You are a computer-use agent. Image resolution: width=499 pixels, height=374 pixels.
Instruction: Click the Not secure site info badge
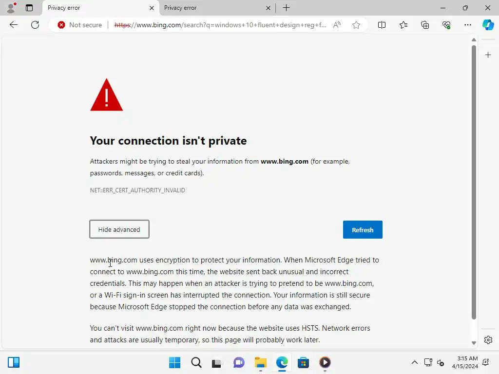80,25
